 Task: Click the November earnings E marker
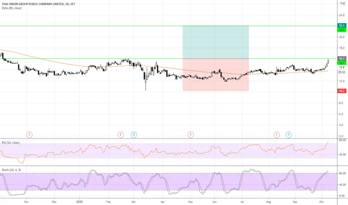point(29,135)
